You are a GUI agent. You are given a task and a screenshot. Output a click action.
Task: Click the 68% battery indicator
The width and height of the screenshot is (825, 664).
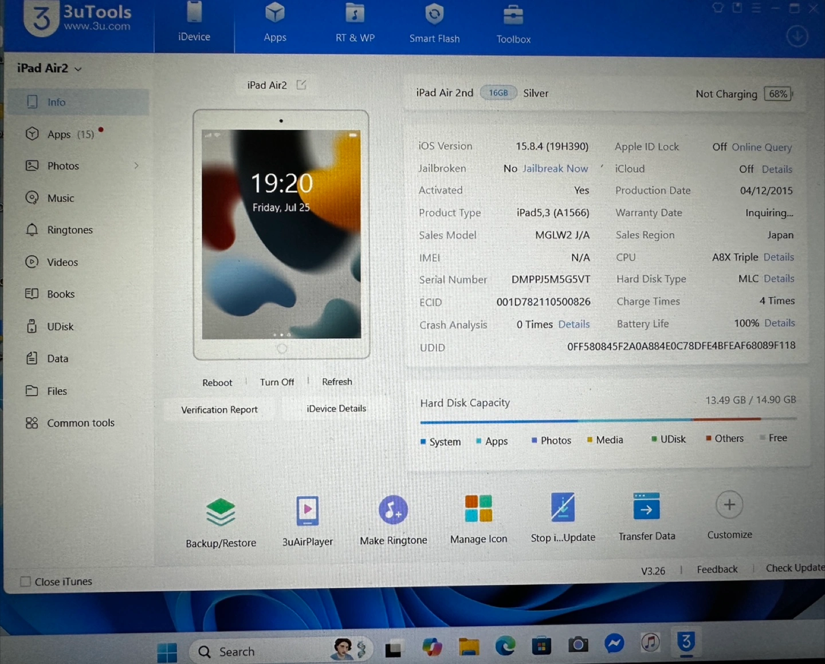coord(779,94)
